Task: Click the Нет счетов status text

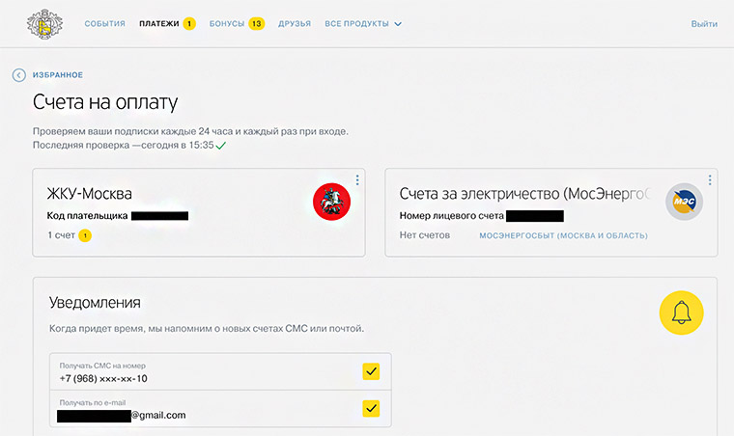Action: (425, 235)
